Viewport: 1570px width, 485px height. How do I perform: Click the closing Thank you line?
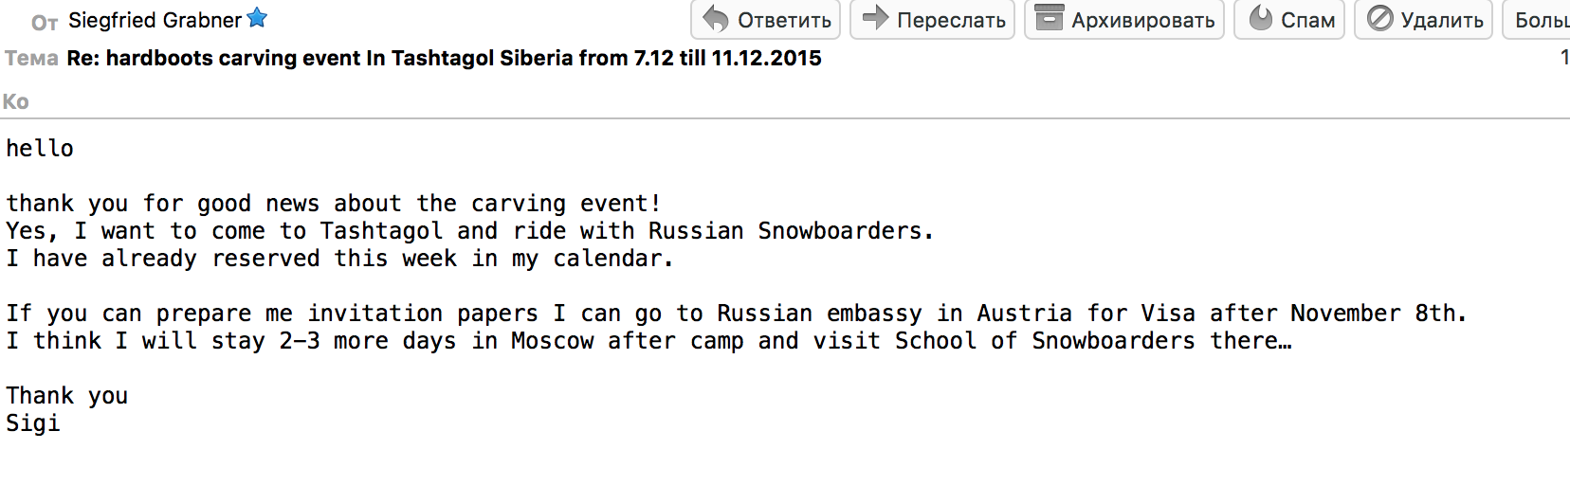click(66, 396)
